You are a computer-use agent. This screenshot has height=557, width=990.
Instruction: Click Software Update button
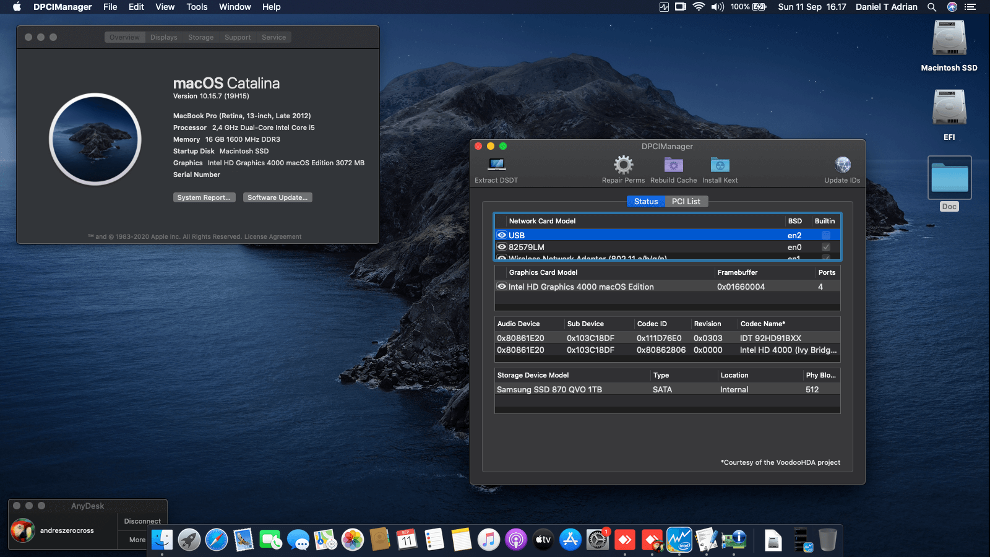point(277,197)
